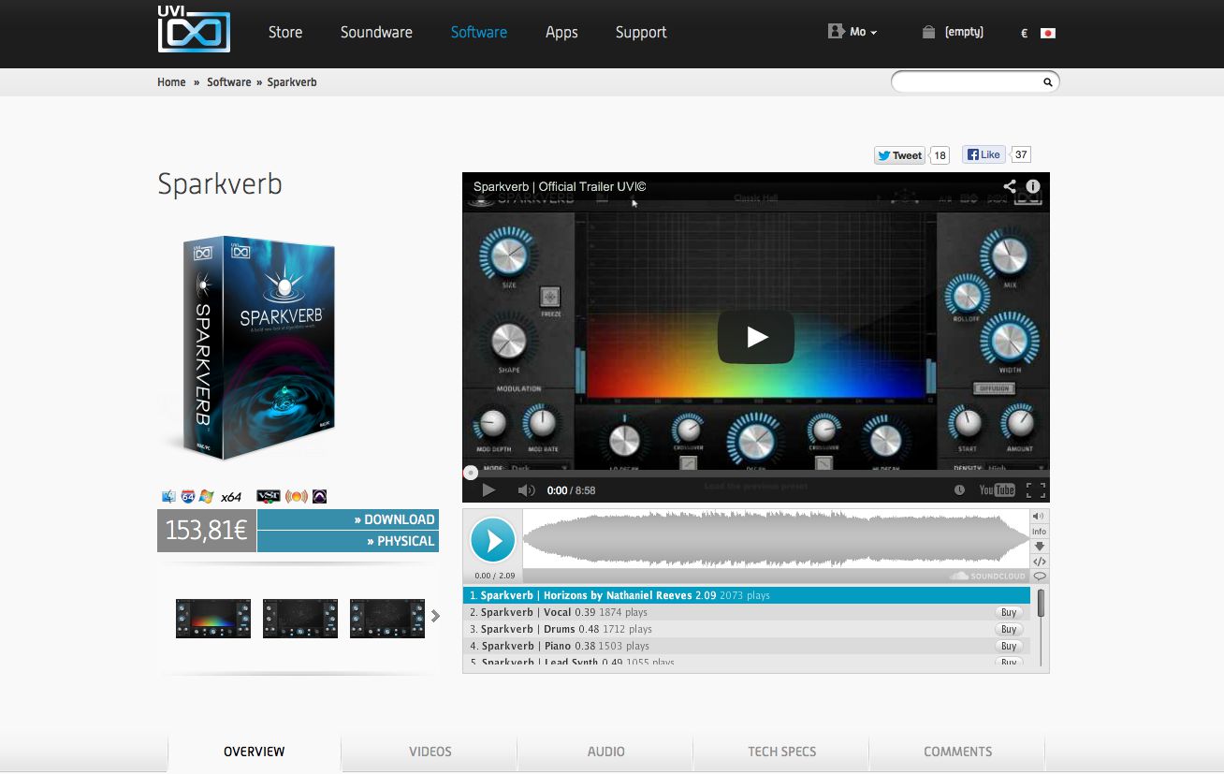Open the Support menu
This screenshot has height=774, width=1224.
641,32
